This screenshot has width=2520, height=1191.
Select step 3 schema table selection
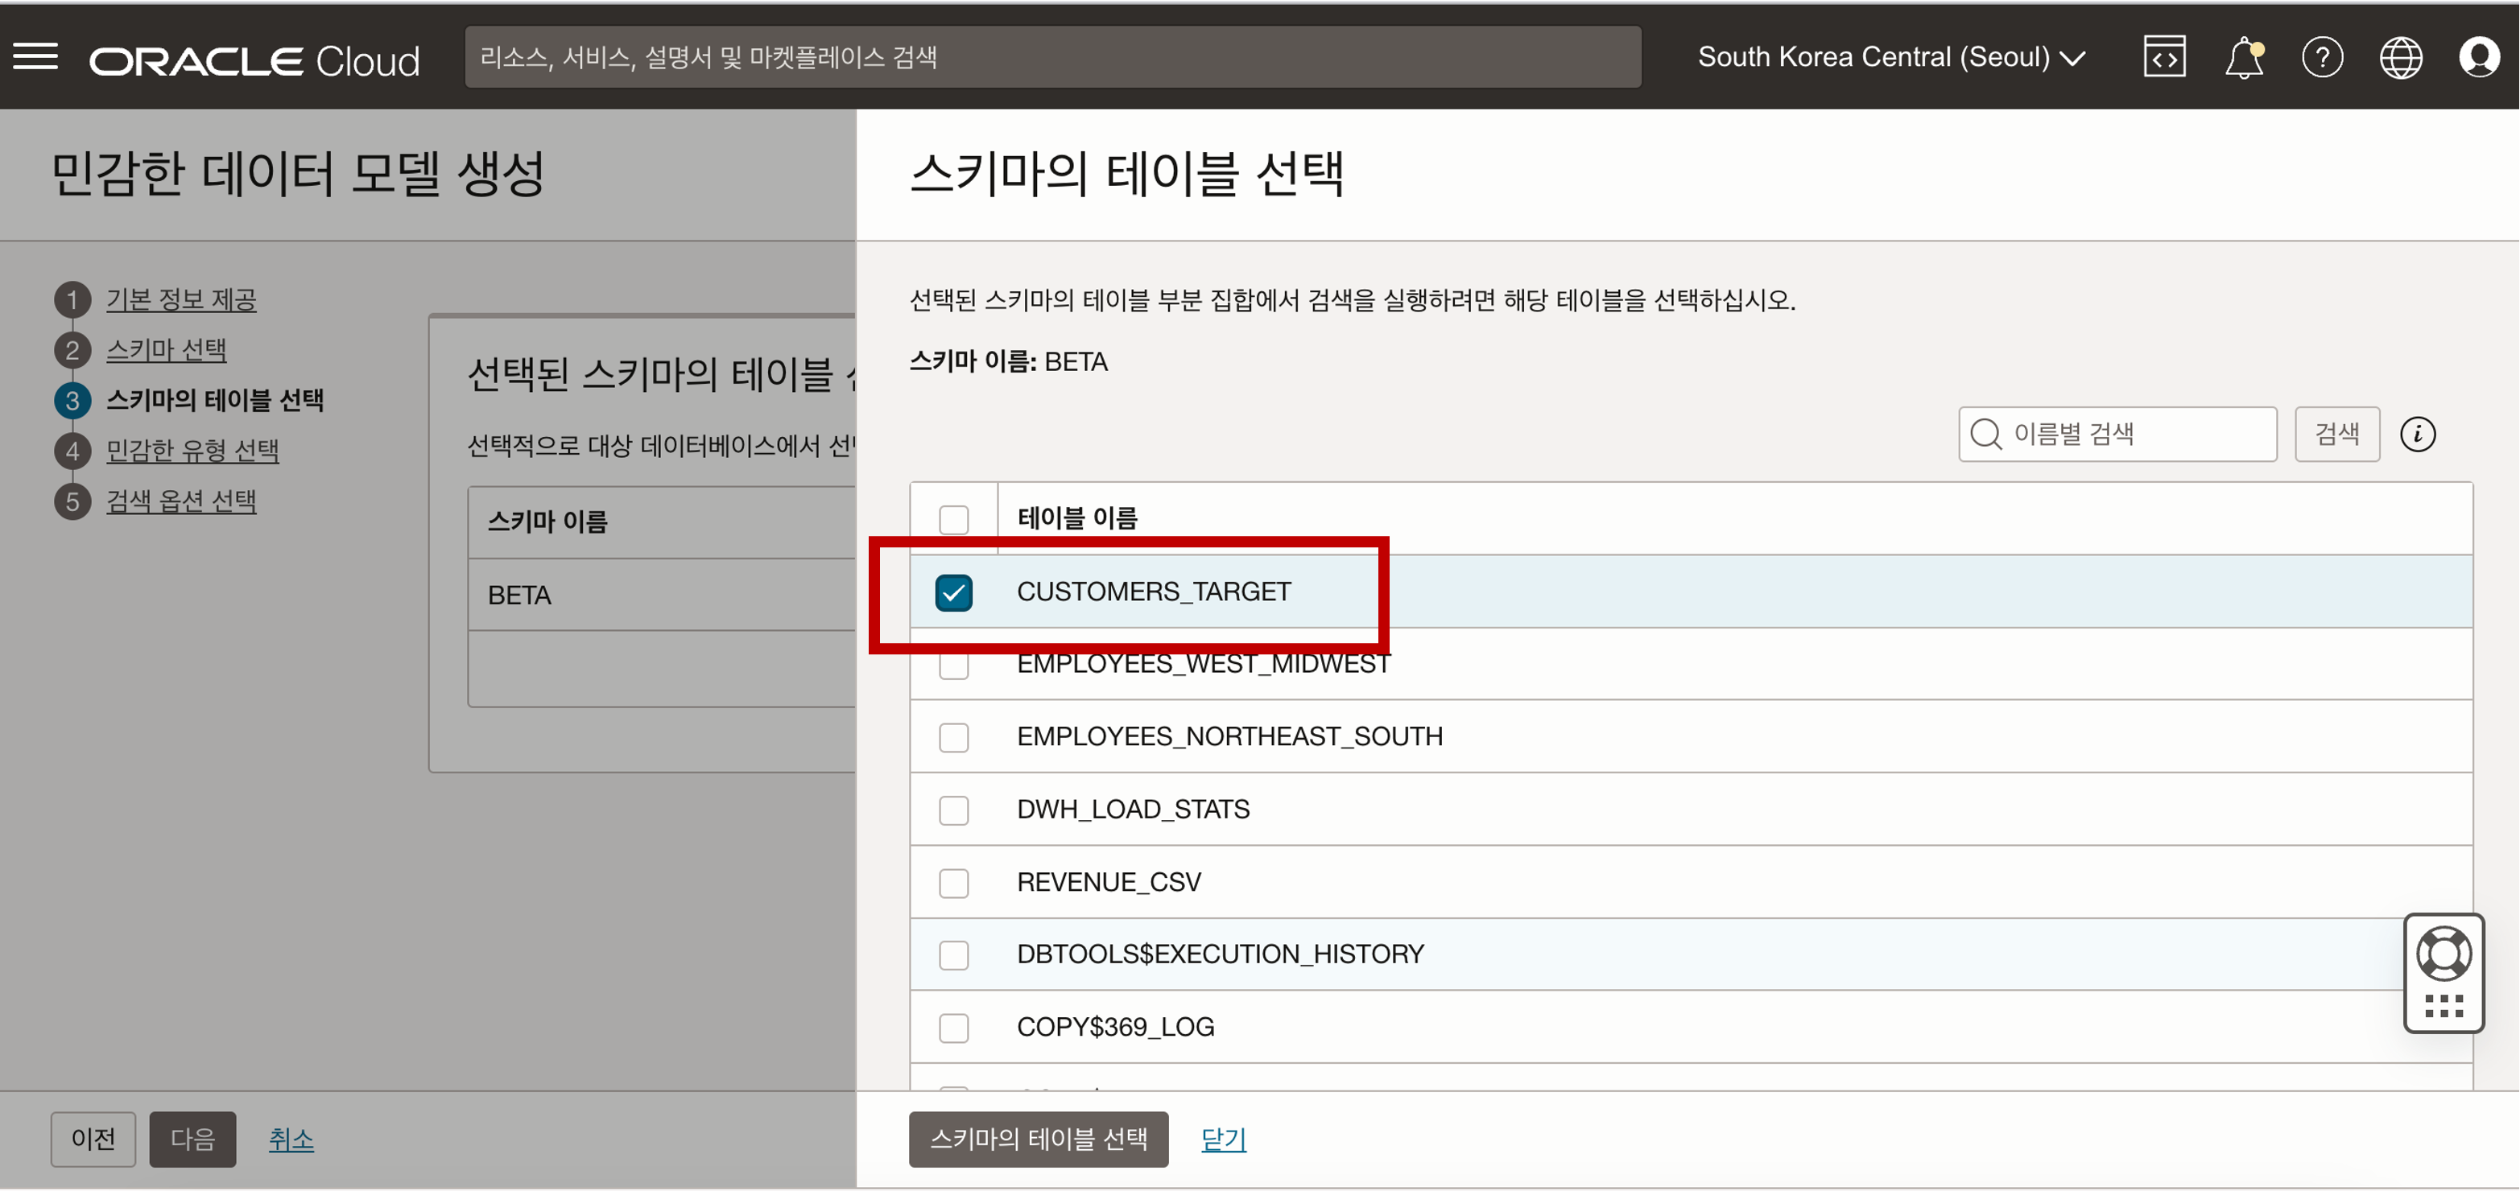tap(215, 400)
